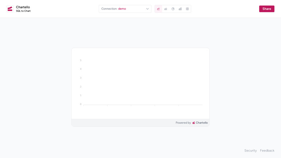Screen dimensions: 281x158
Task: Click the chart's x-axis baseline
Action: [x=143, y=105]
